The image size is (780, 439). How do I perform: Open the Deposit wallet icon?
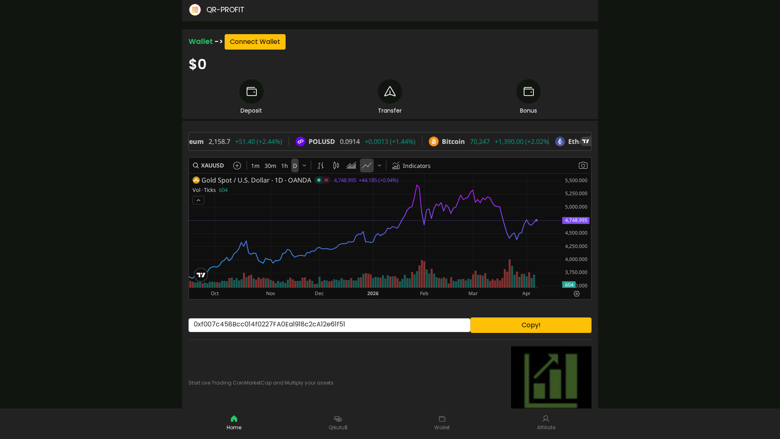251,91
